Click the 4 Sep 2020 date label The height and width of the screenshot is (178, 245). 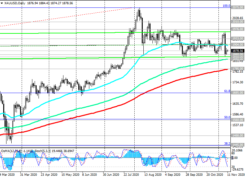click(x=173, y=174)
